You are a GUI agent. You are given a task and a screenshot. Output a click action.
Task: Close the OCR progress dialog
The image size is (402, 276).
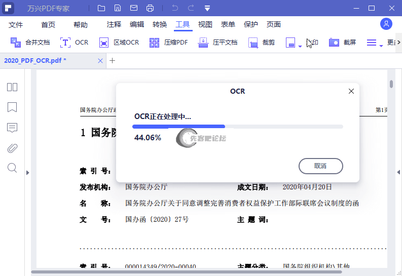351,91
